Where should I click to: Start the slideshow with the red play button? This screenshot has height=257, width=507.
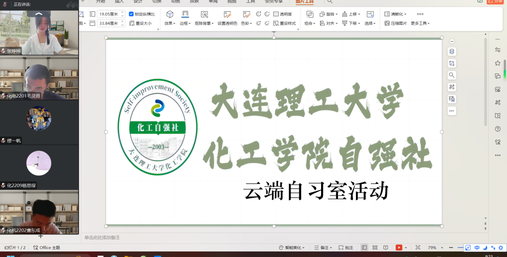tap(399, 248)
